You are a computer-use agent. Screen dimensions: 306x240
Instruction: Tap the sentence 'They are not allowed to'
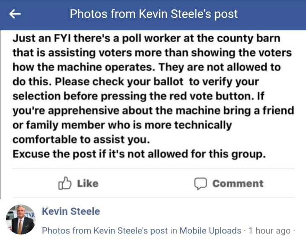tap(220, 67)
